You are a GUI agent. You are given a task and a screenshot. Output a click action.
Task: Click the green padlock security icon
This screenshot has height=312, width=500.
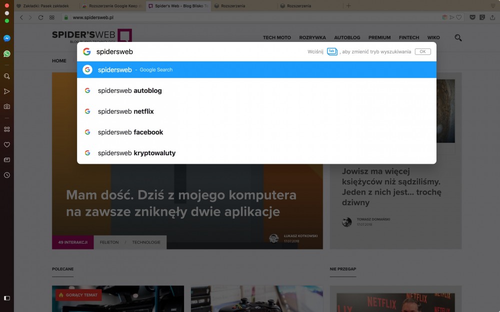tap(66, 17)
